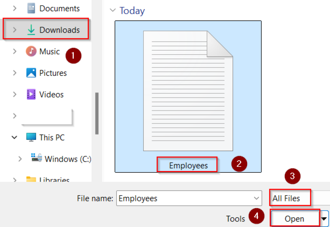Expand the Windows (C:) drive node

[x=20, y=159]
